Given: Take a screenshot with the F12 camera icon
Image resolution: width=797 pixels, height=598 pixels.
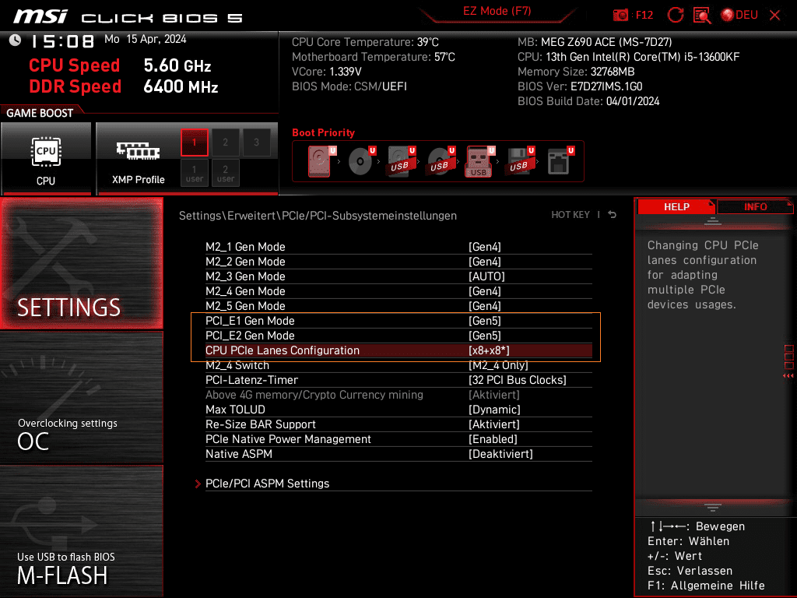Looking at the screenshot, I should [x=620, y=16].
